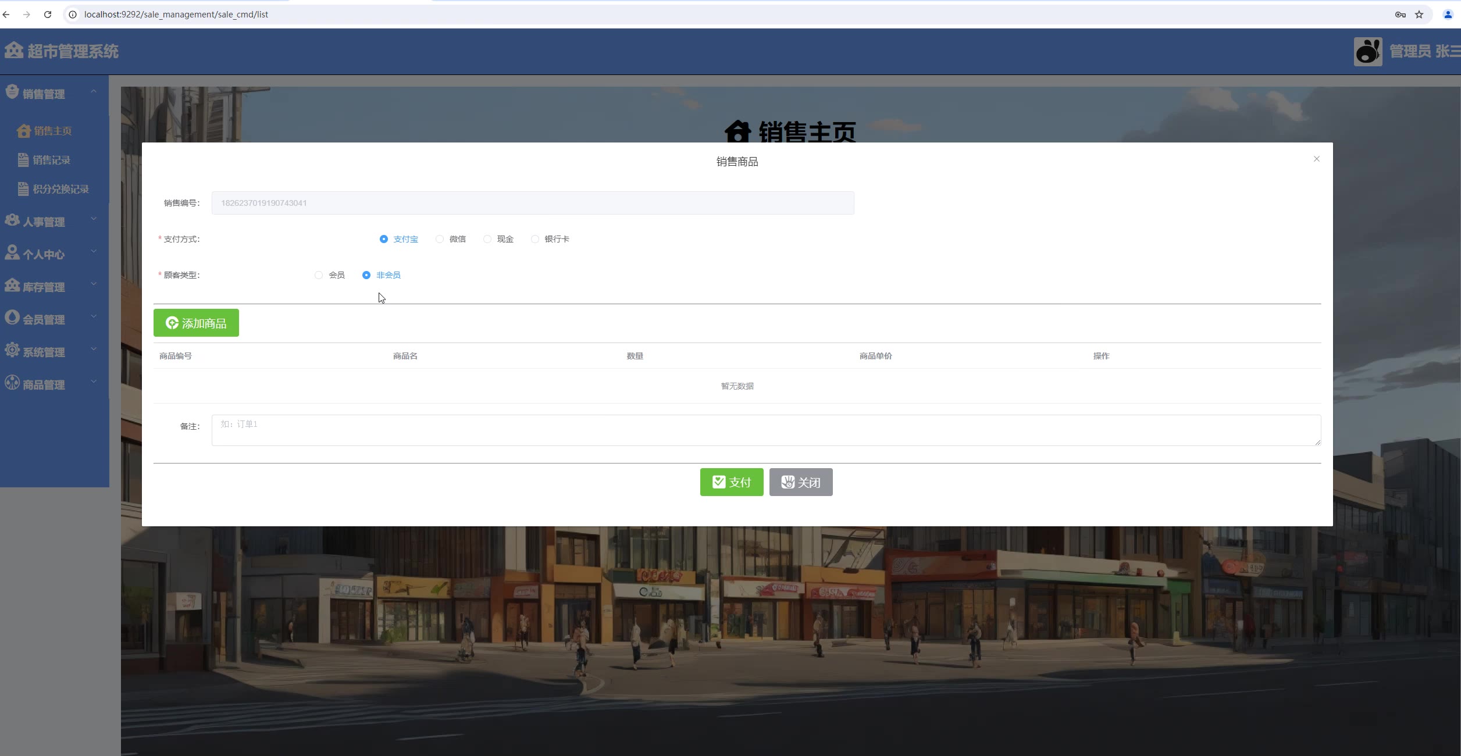Expand the 库存管理 menu chevron
Screen dimensions: 1461x756
[x=94, y=284]
